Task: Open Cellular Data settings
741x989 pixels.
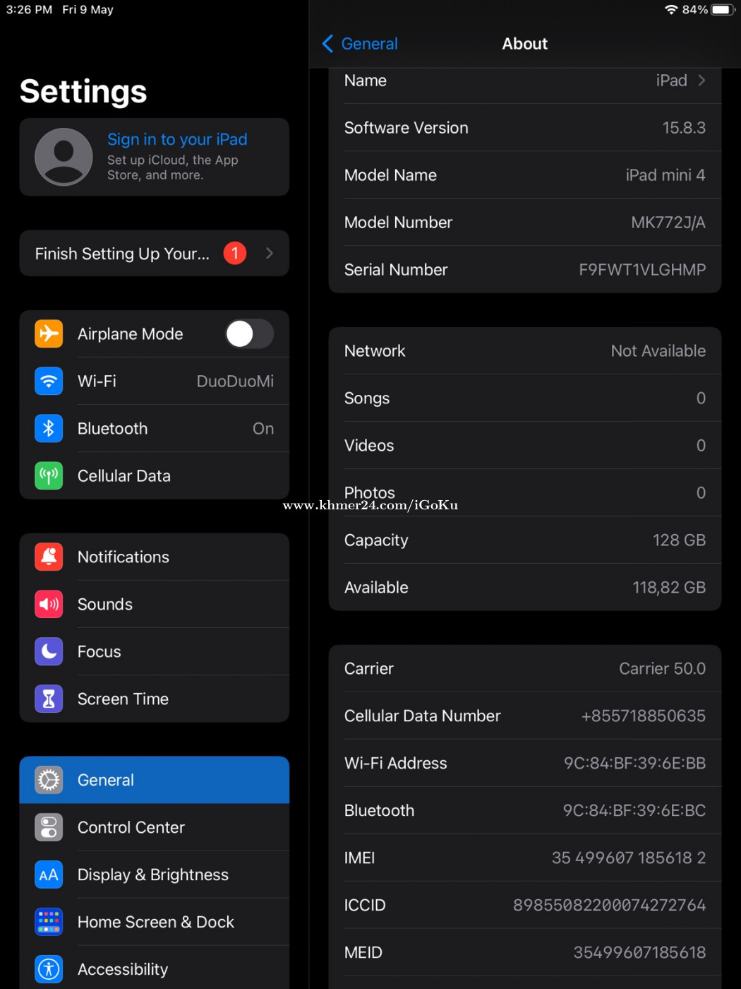Action: coord(155,475)
